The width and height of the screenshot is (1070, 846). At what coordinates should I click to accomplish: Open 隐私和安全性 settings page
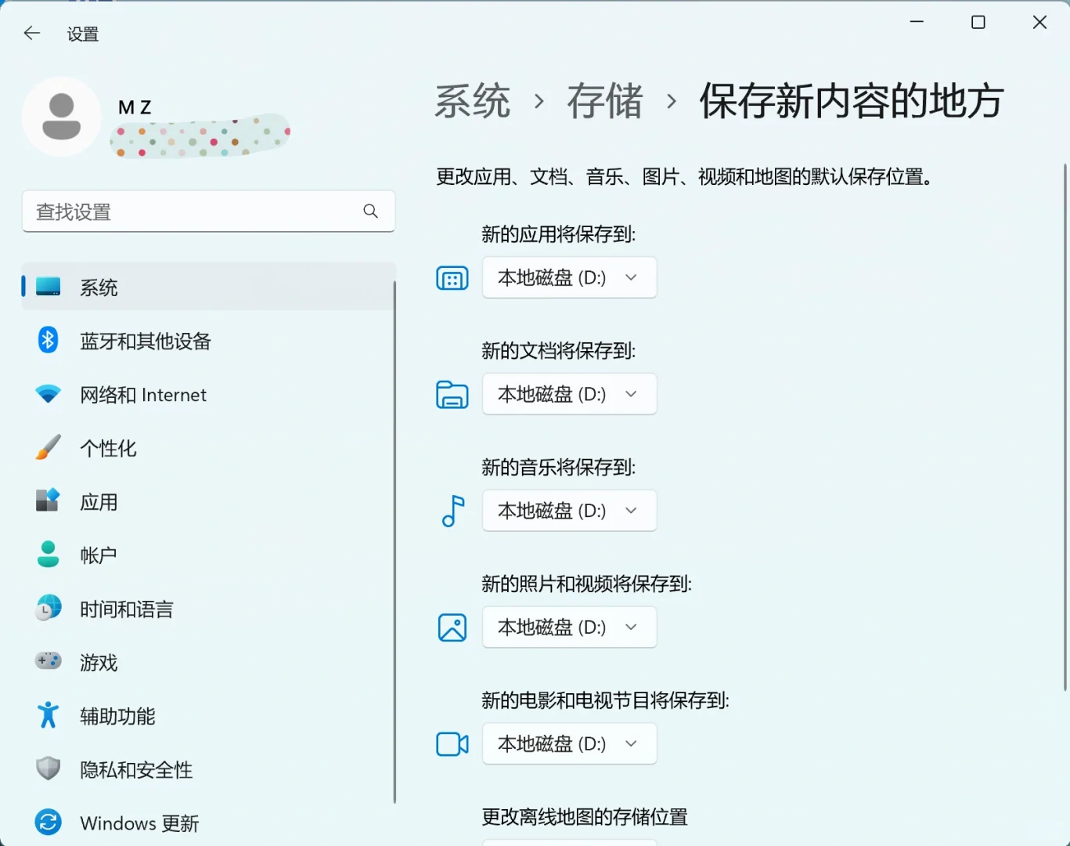208,769
